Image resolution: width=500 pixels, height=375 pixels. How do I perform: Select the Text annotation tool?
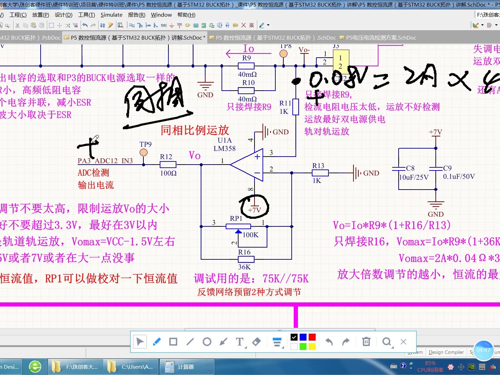[x=239, y=342]
